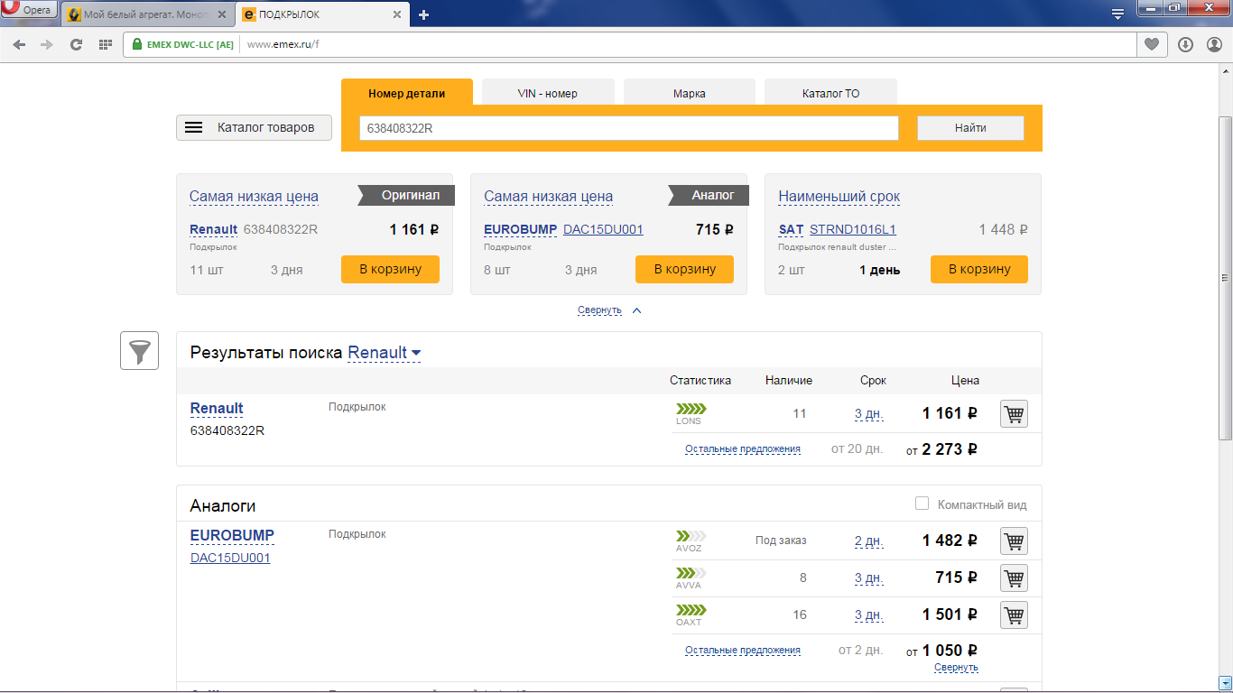The height and width of the screenshot is (693, 1233).
Task: Open the Каталог товаров menu
Action: tap(254, 128)
